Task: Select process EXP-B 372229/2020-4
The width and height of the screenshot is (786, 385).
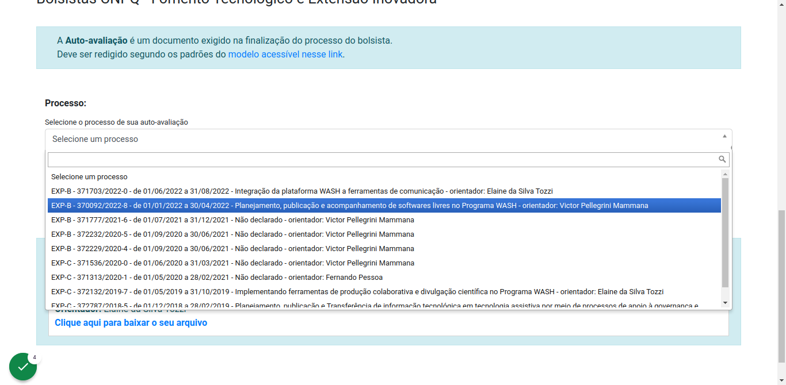Action: point(384,248)
